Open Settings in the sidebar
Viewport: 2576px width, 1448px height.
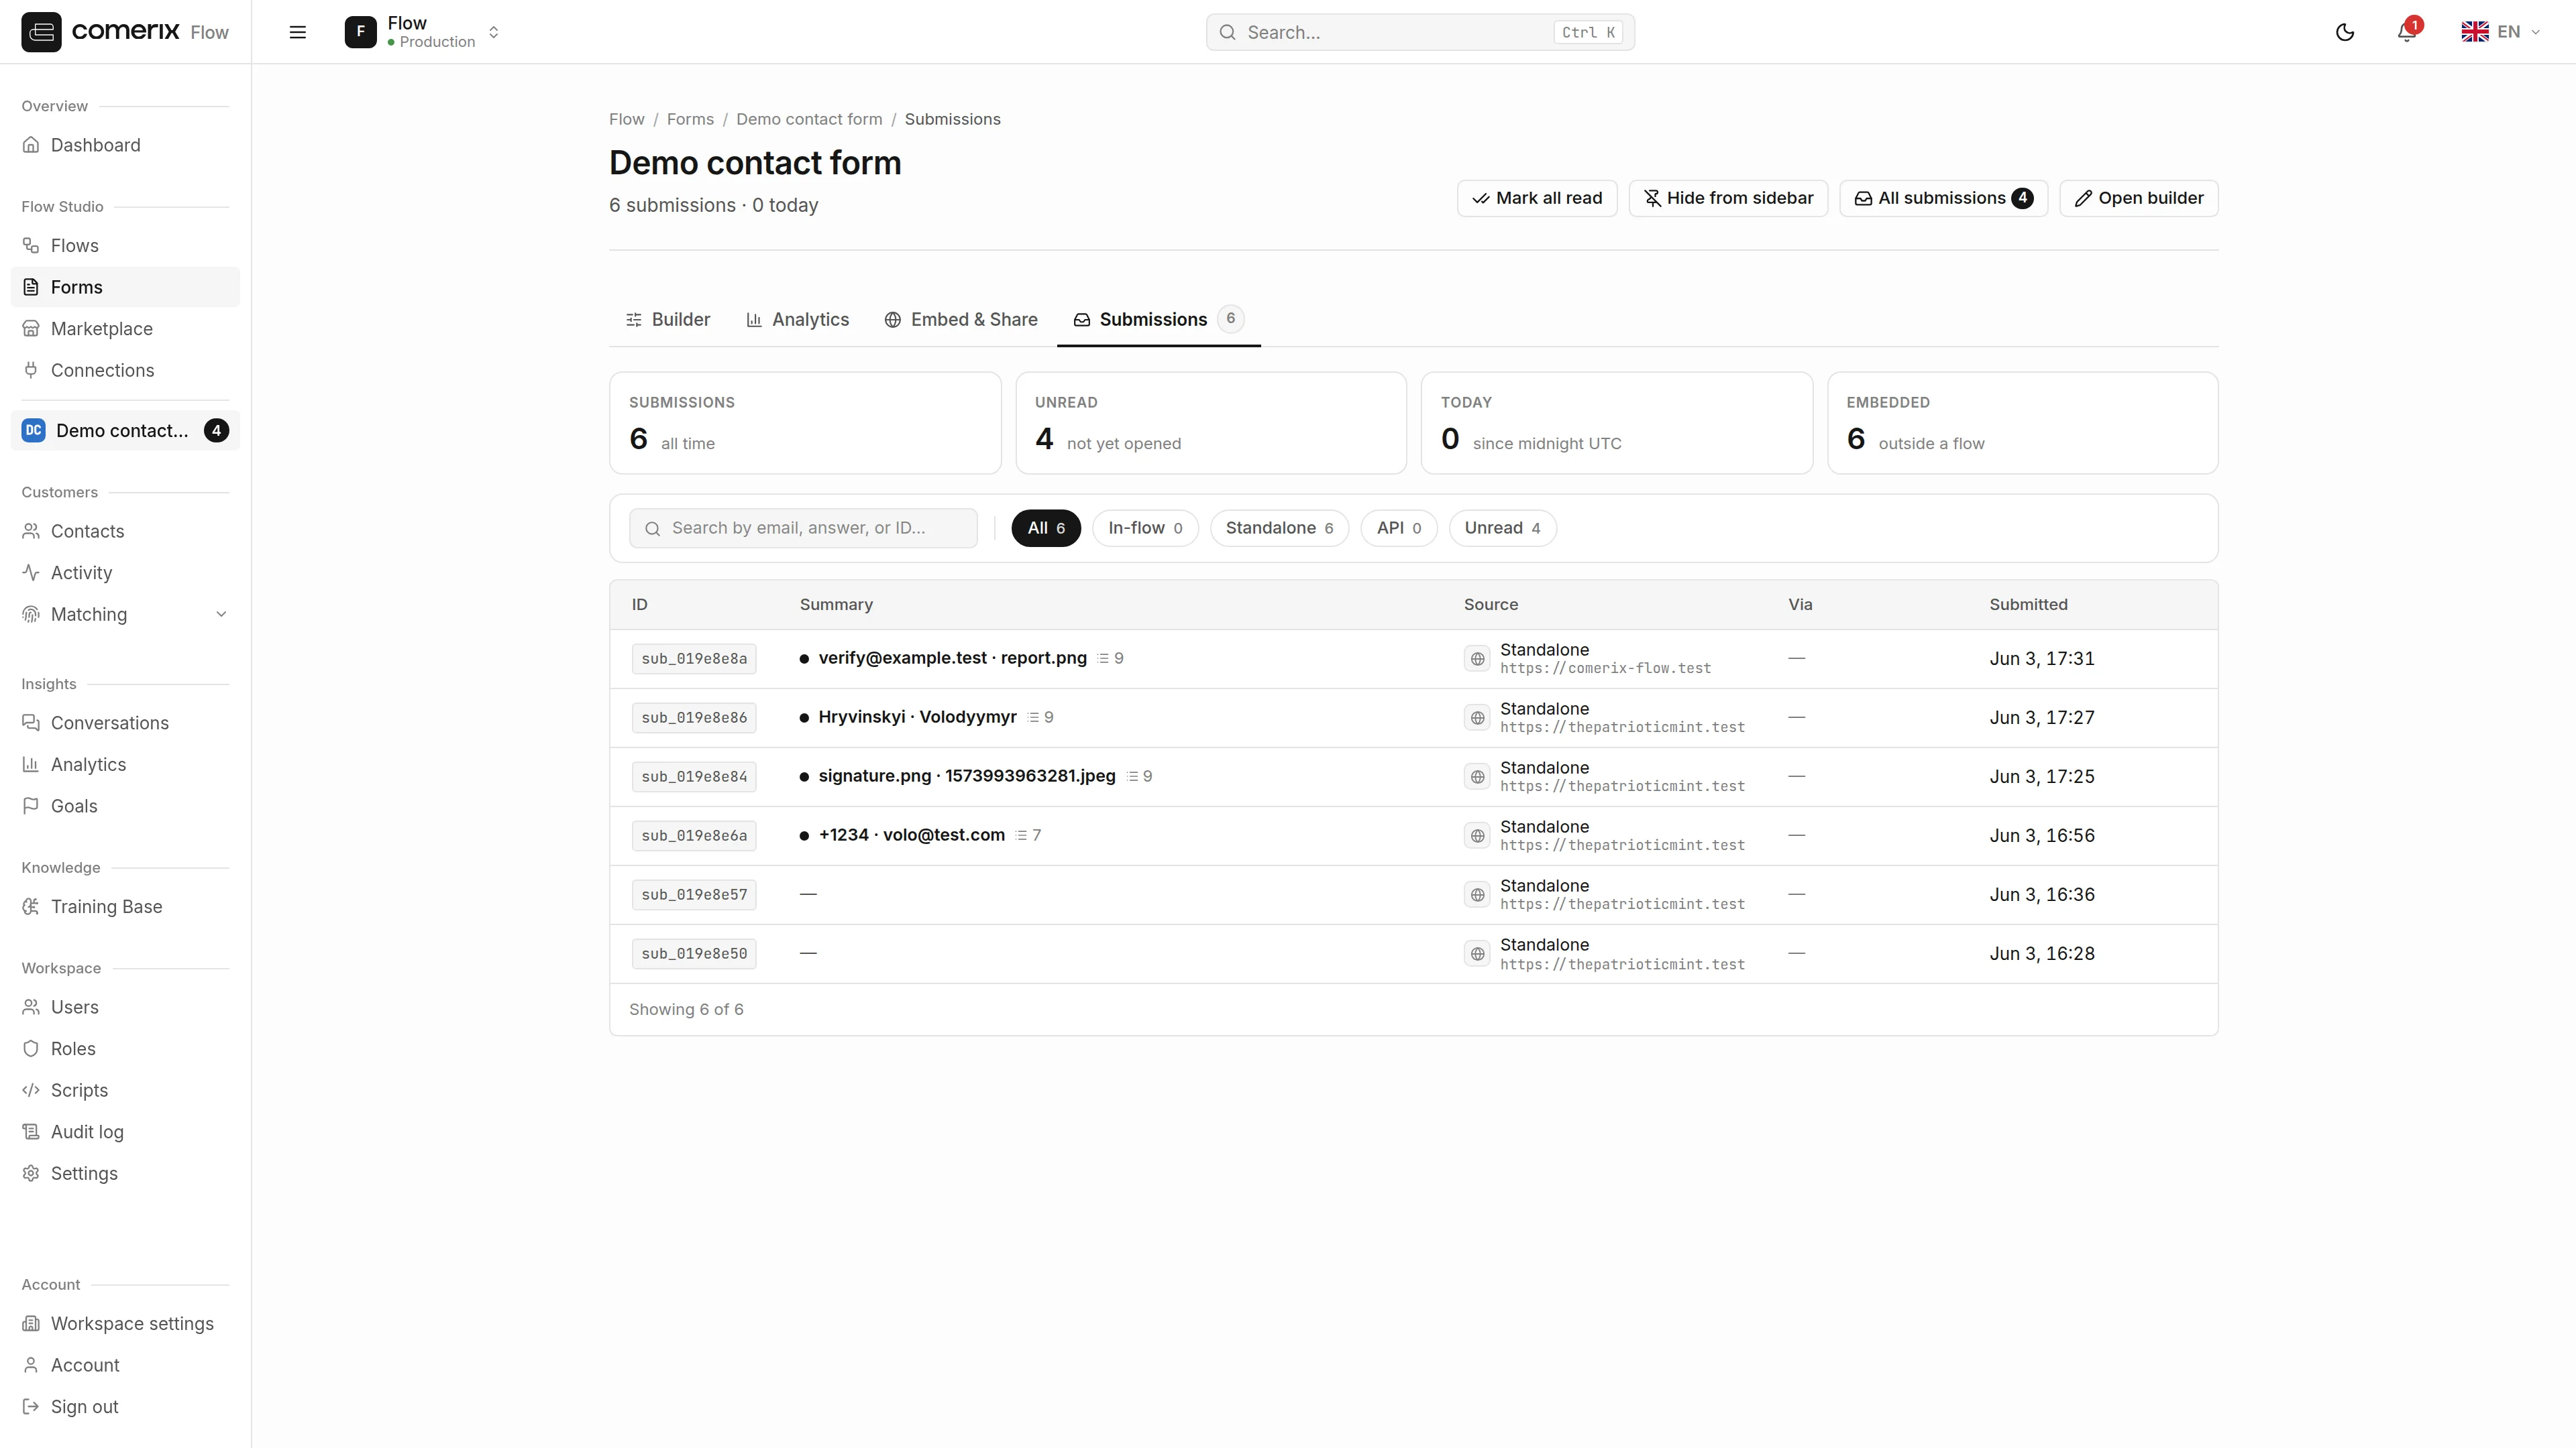point(125,1174)
